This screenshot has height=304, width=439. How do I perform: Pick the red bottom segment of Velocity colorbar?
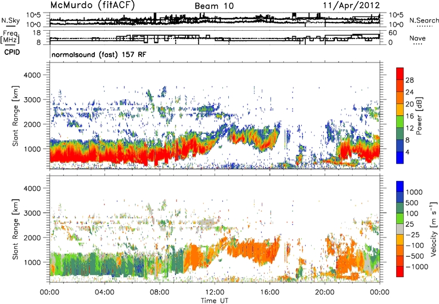tap(400, 272)
